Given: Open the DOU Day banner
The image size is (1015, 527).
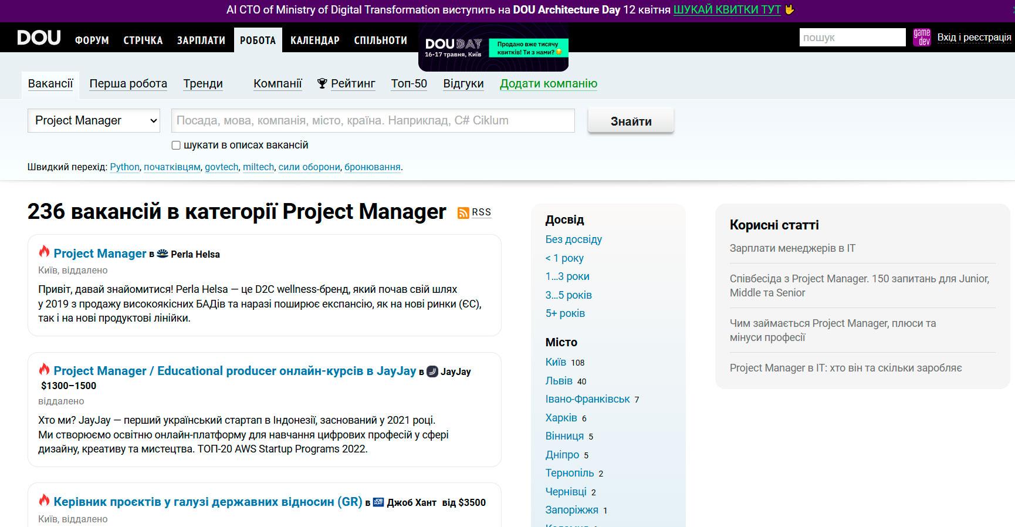Looking at the screenshot, I should 493,49.
